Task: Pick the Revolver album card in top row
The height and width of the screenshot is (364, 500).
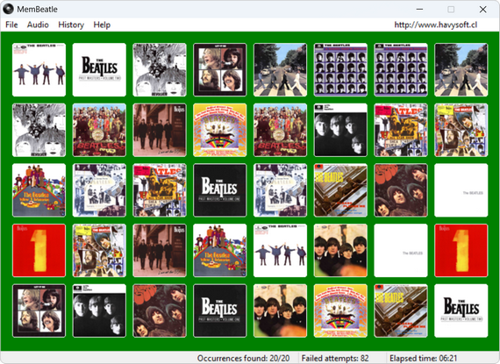Action: pyautogui.click(x=160, y=70)
